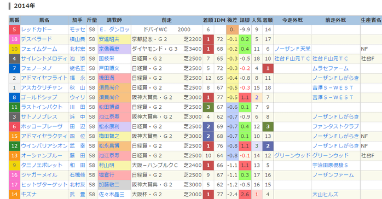Open horse link アドマイヤフライト
This screenshot has width=382, height=199.
coord(44,78)
